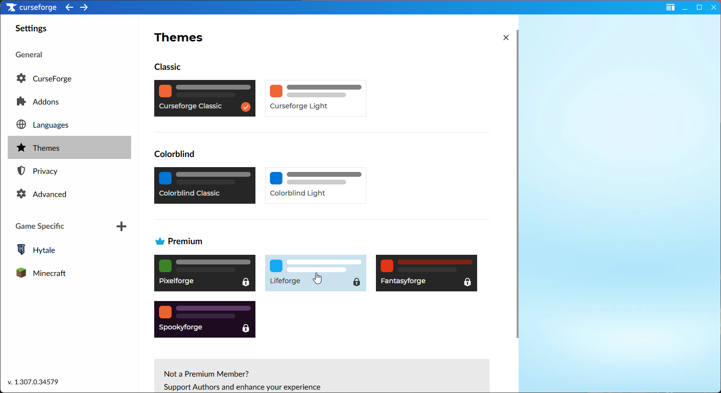
Task: Click the 'Not a Premium Member?' banner text
Action: 206,374
